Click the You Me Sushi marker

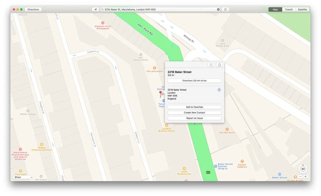[227, 129]
